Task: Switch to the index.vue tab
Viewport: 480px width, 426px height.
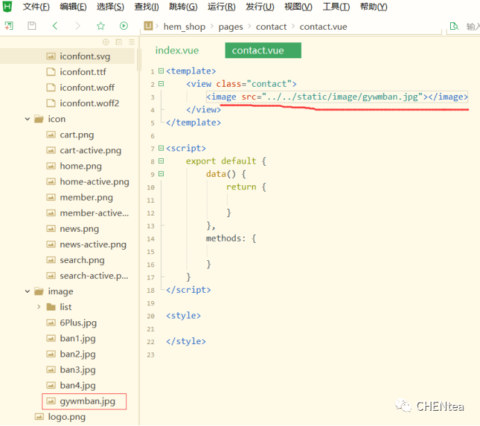Action: (177, 50)
